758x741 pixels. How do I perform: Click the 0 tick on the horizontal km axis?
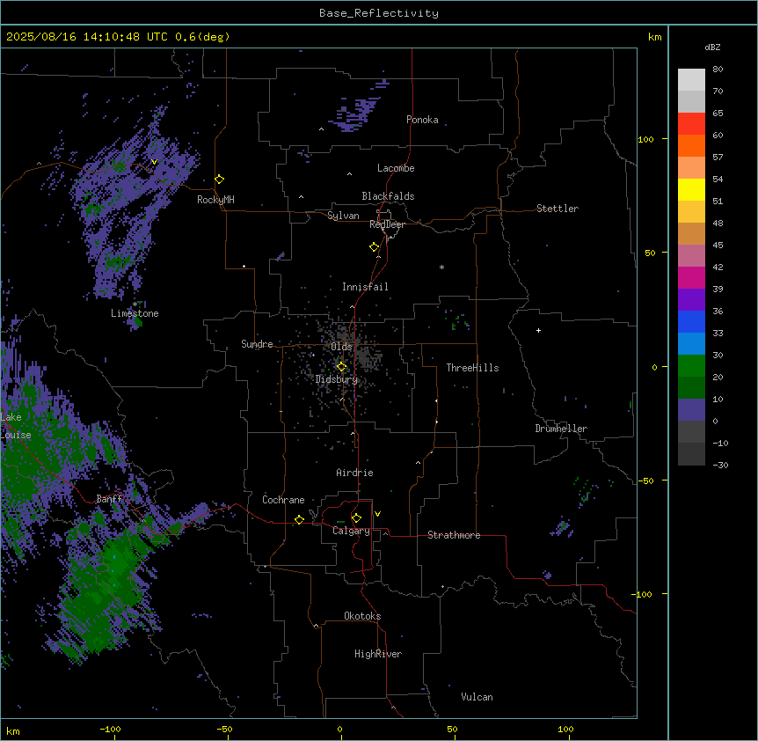pos(339,729)
